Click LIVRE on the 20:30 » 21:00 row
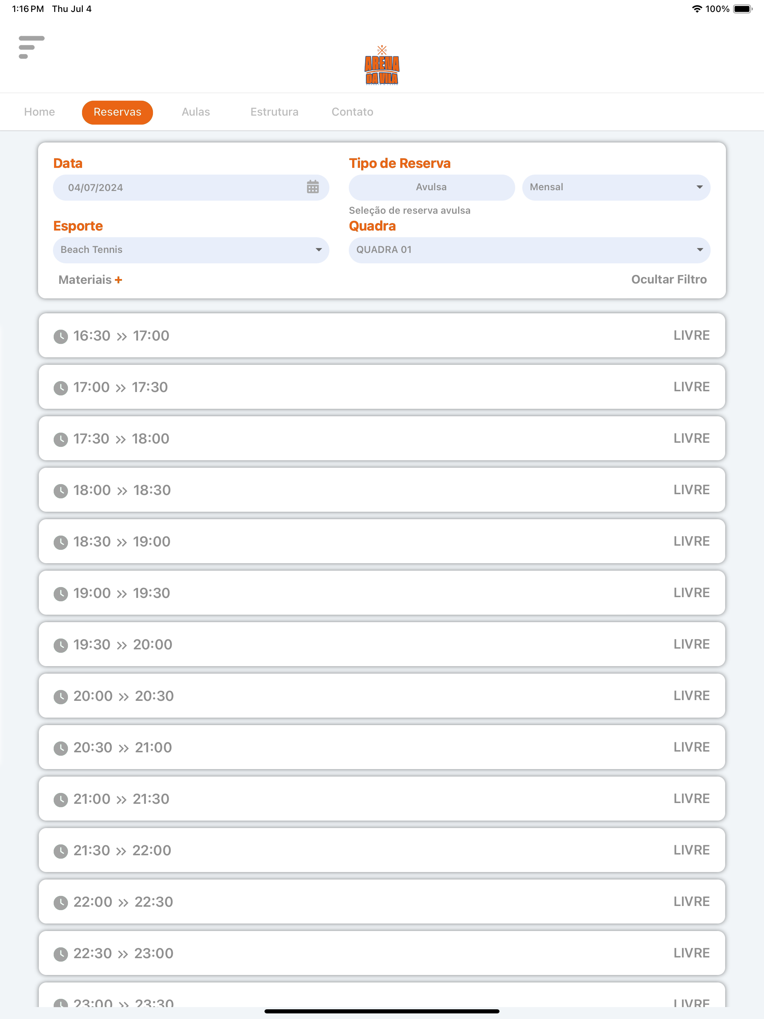The width and height of the screenshot is (764, 1019). coord(691,747)
